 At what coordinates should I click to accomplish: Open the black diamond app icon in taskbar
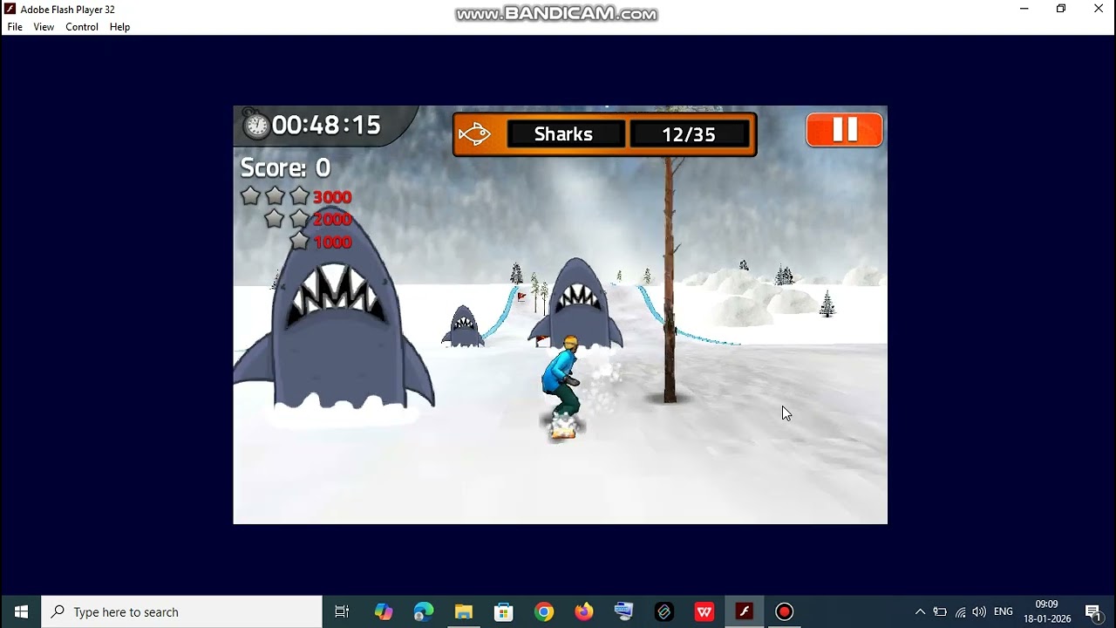[x=664, y=611]
